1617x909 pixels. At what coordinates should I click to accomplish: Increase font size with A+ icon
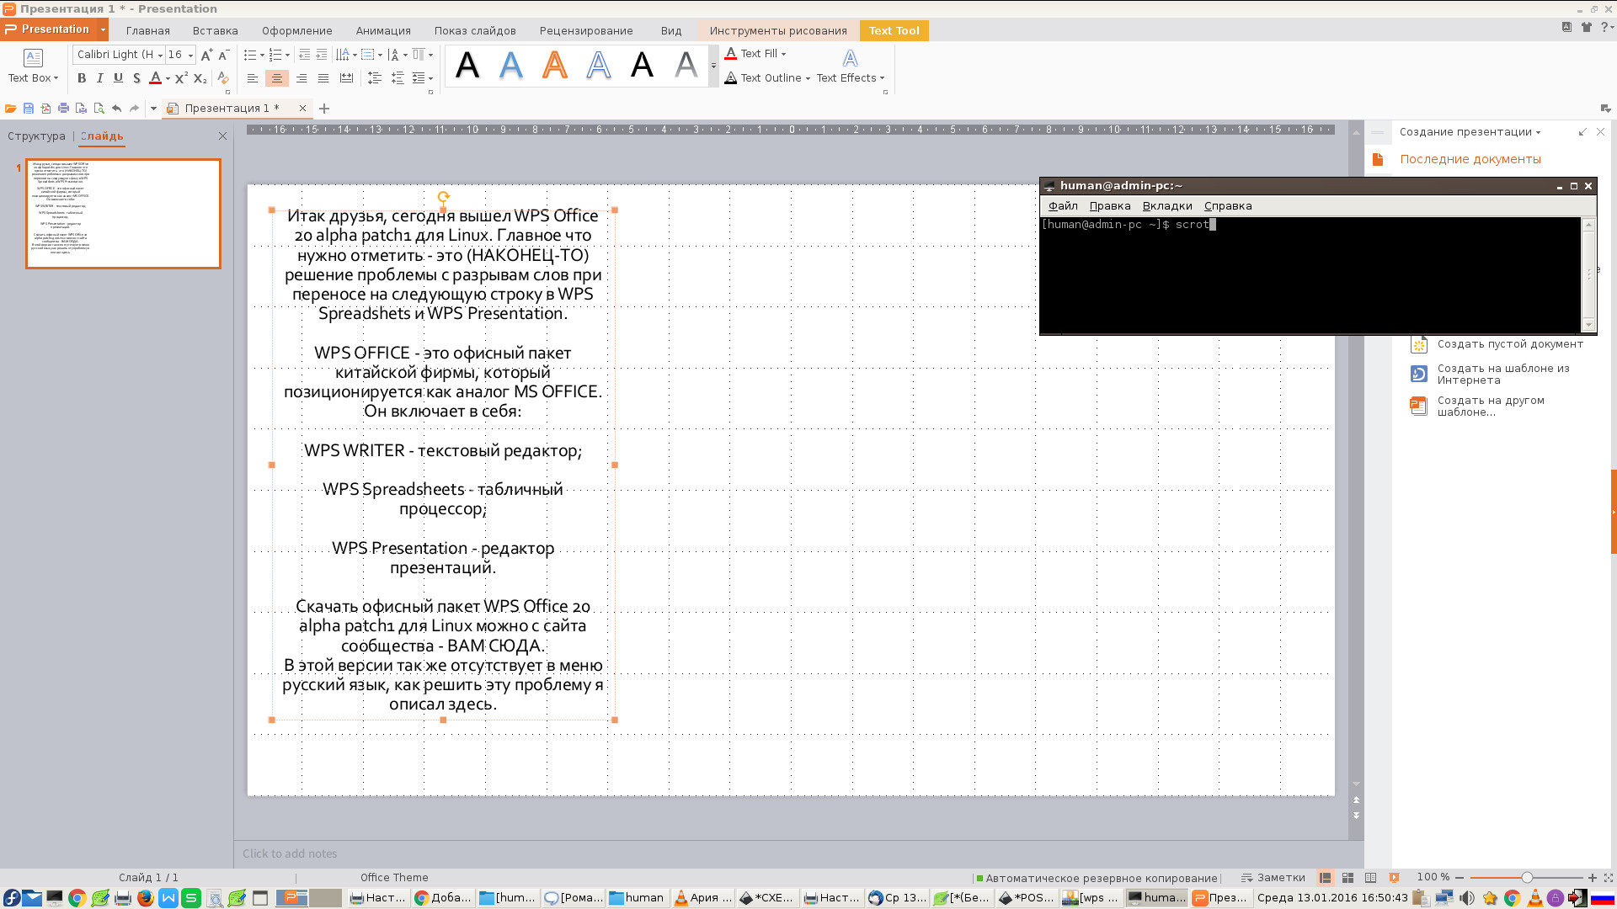click(x=206, y=55)
